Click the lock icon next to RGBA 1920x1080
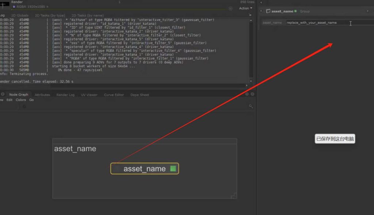Image resolution: width=374 pixels, height=215 pixels. tap(14, 7)
